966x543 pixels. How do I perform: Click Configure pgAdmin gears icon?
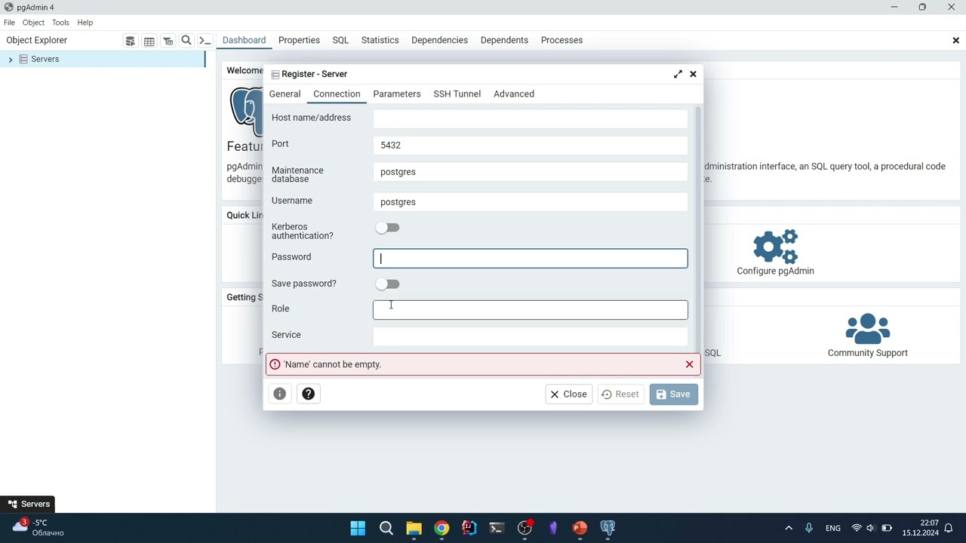coord(775,247)
